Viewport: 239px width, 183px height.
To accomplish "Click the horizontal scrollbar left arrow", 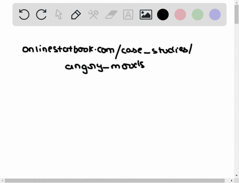I will pyautogui.click(x=2, y=181).
